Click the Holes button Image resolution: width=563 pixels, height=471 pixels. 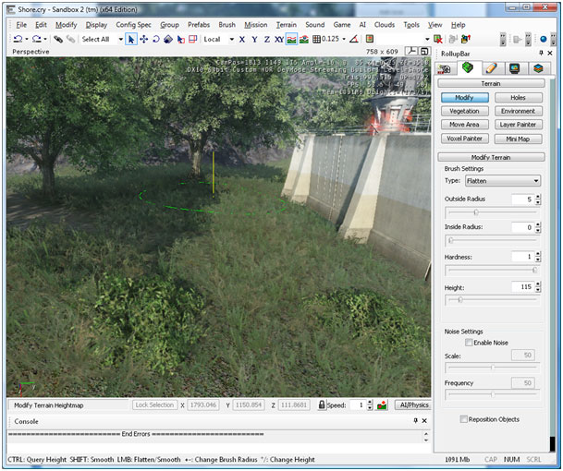(x=518, y=98)
